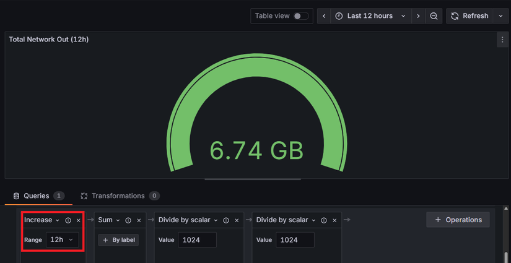Show info for the second Divide by scalar

[x=324, y=220]
